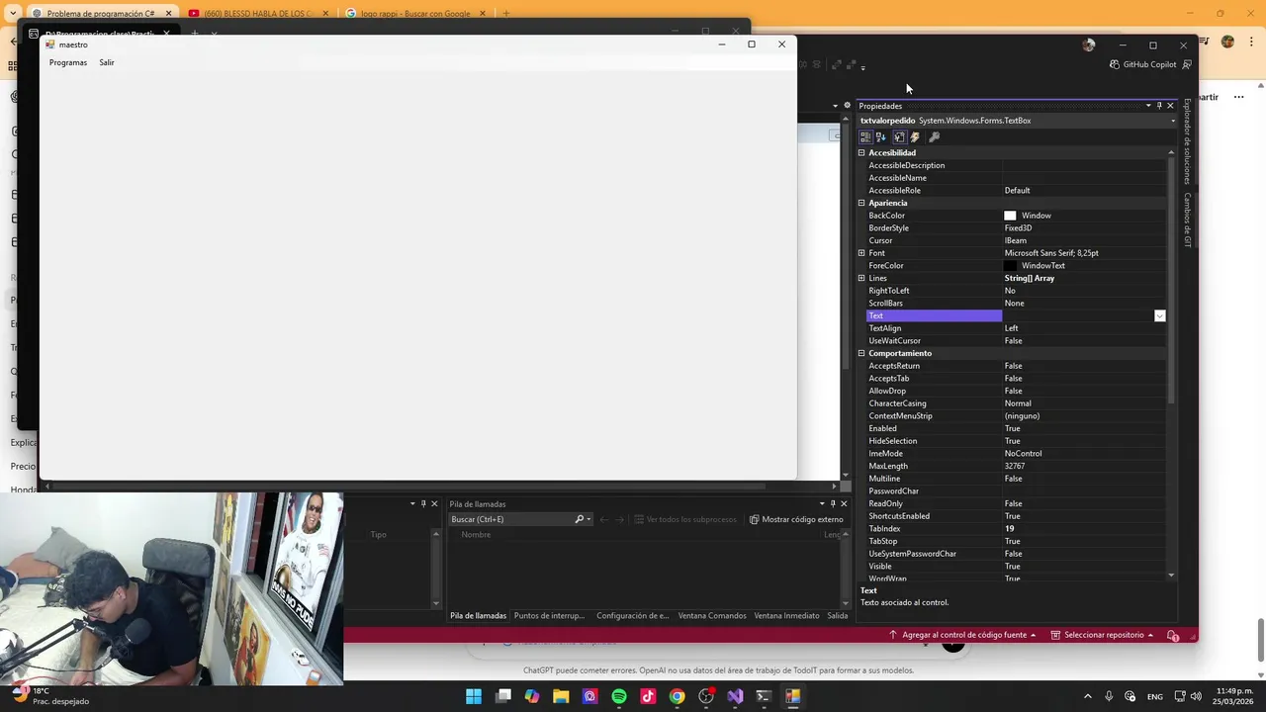Screen dimensions: 1266x712
Task: Open Copilot from the taskbar
Action: [x=532, y=696]
